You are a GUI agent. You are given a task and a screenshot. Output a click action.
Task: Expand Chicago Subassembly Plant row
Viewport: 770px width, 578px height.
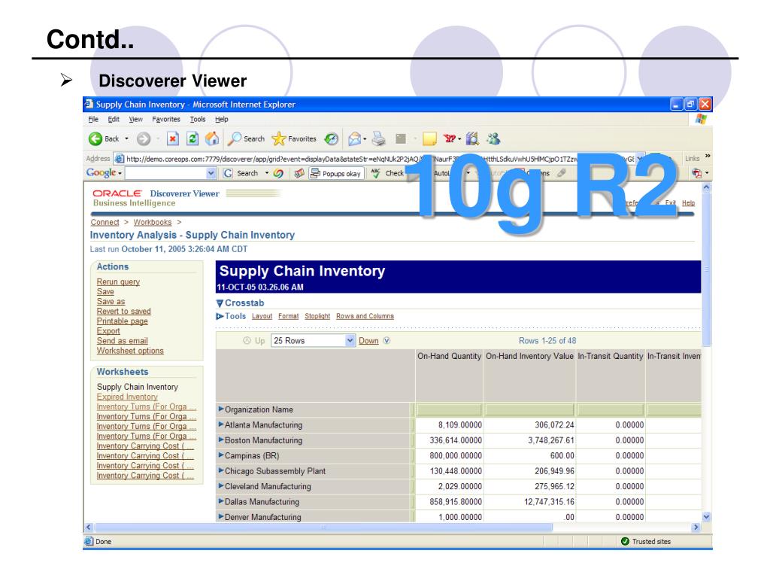(x=221, y=471)
